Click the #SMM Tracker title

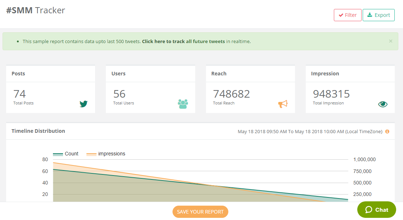pyautogui.click(x=35, y=10)
